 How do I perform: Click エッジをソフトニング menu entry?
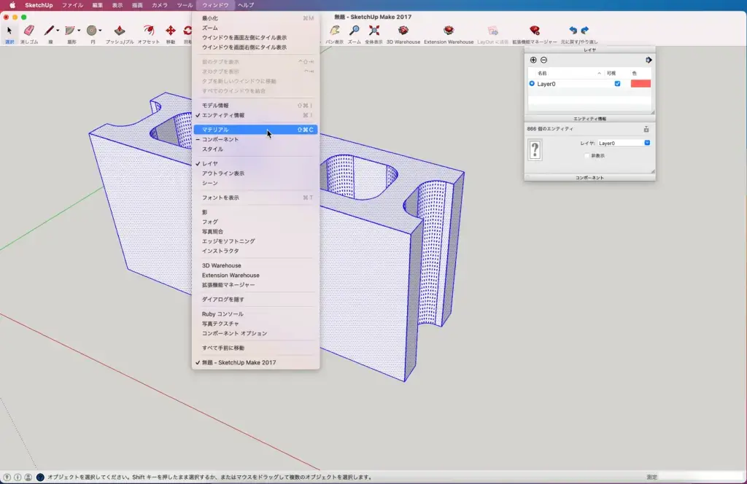(x=255, y=241)
